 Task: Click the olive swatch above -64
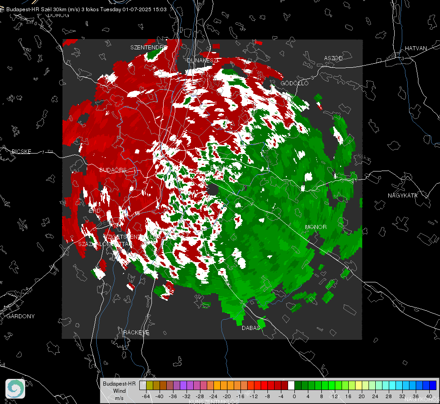pyautogui.click(x=150, y=385)
